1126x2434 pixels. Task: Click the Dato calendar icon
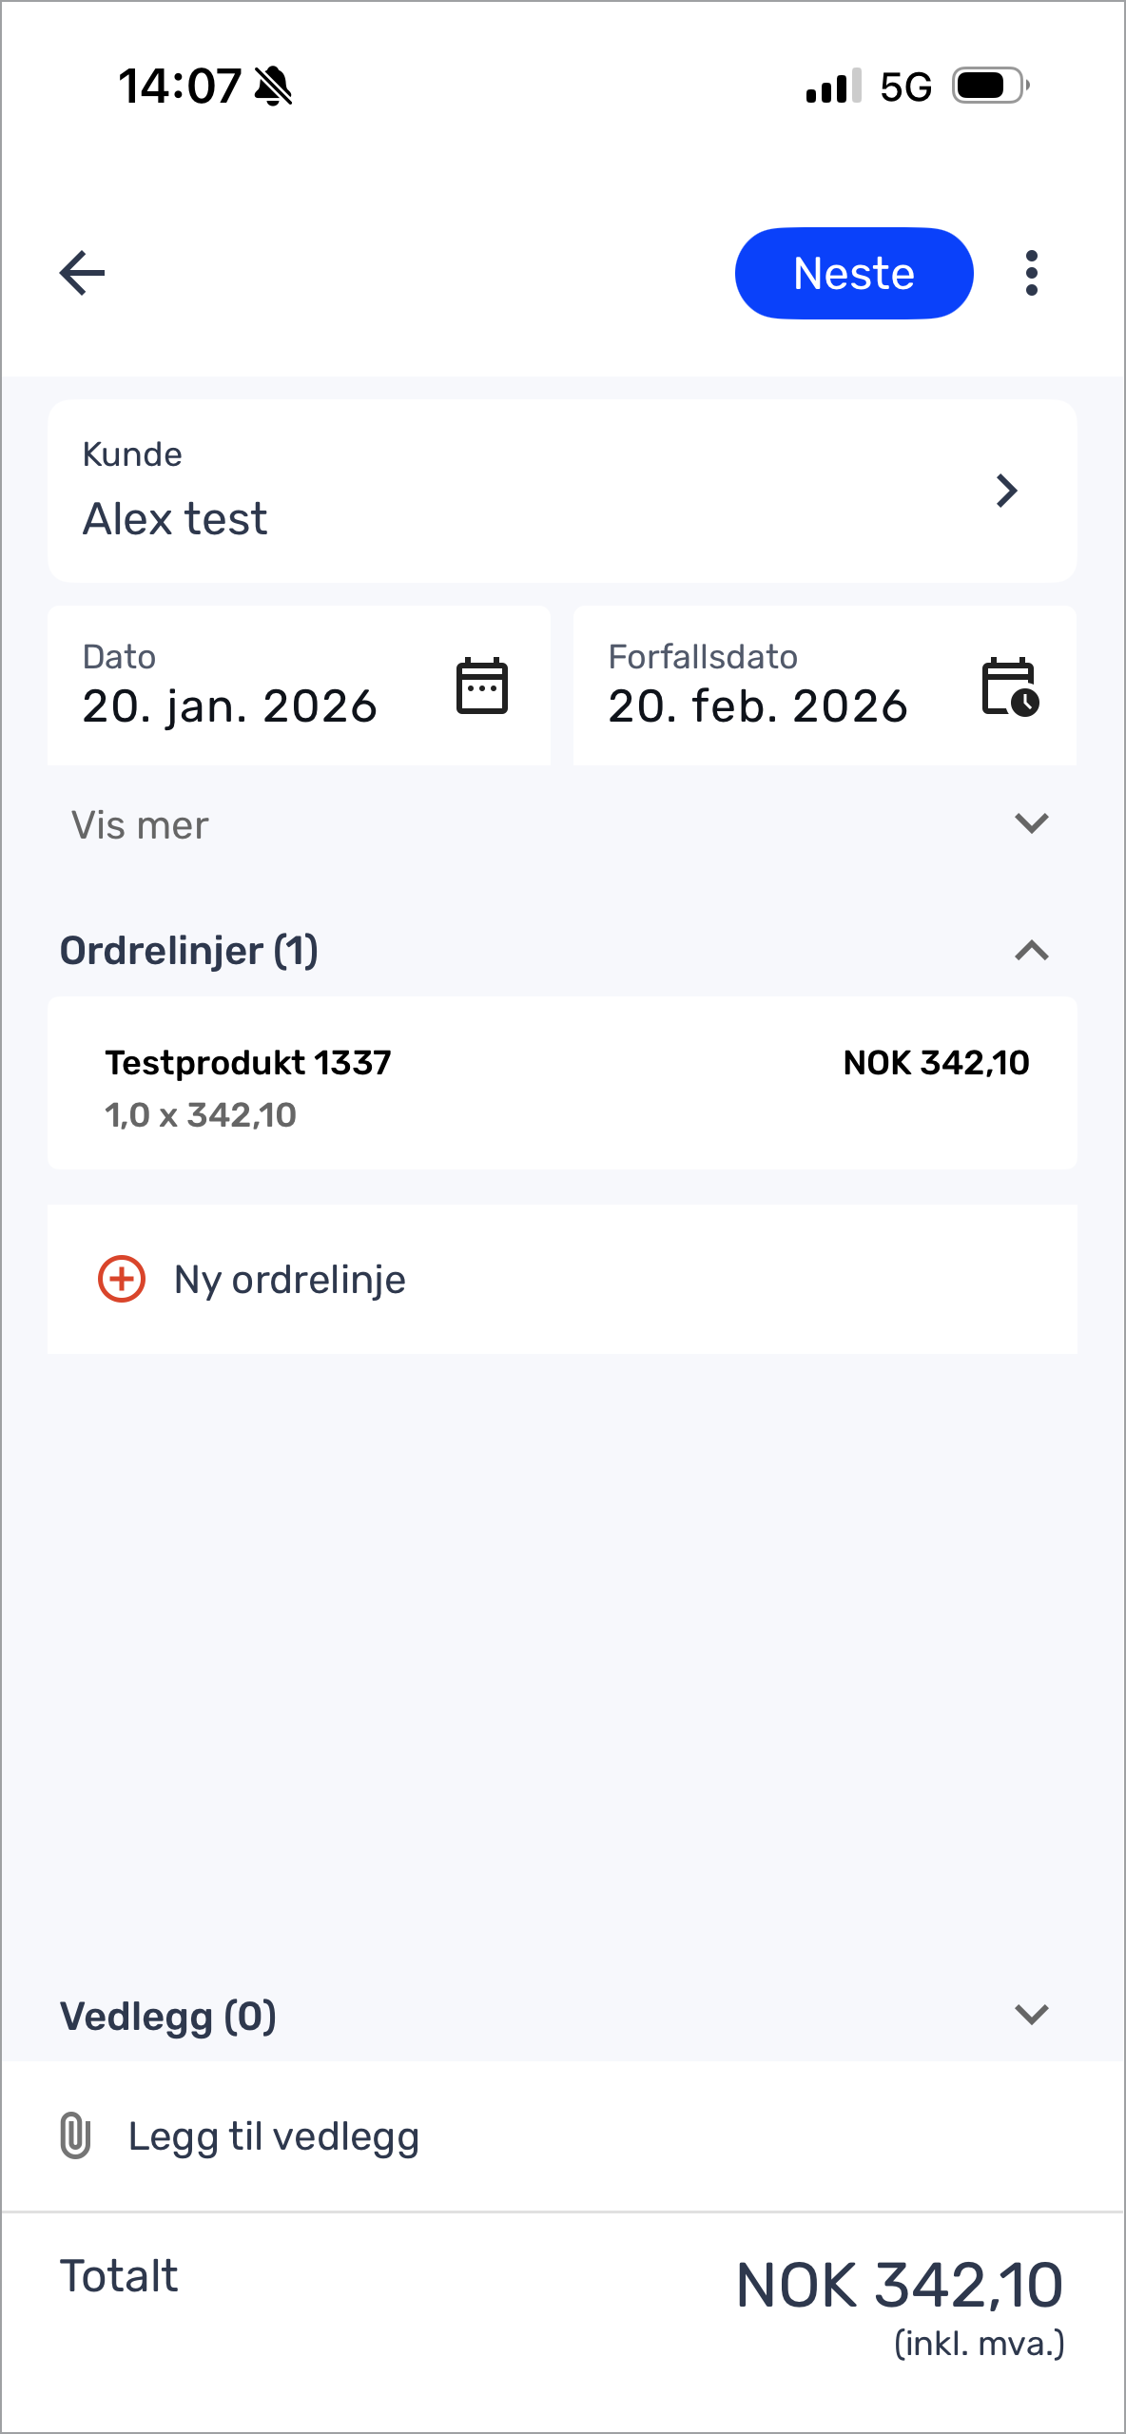tap(482, 686)
